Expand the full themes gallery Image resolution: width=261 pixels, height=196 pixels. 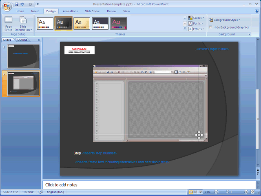click(x=185, y=29)
